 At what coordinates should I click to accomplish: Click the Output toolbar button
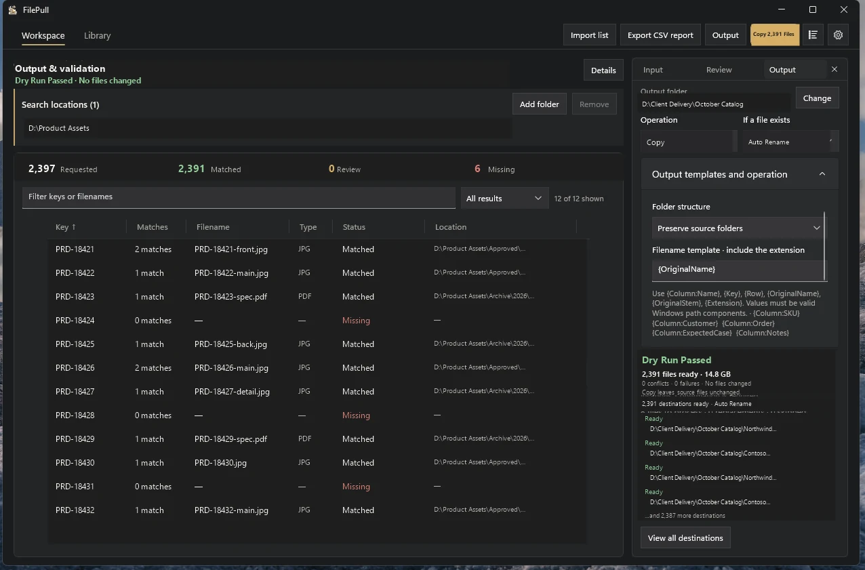pos(725,35)
